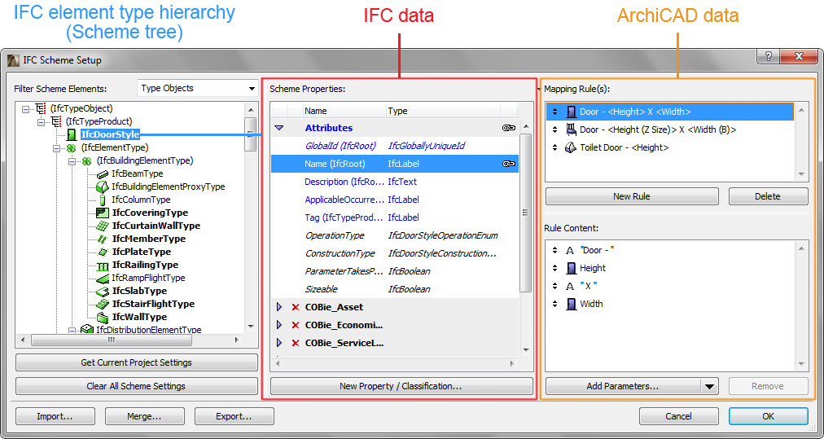824x439 pixels.
Task: Select the Sizeable attribute row
Action: point(395,289)
